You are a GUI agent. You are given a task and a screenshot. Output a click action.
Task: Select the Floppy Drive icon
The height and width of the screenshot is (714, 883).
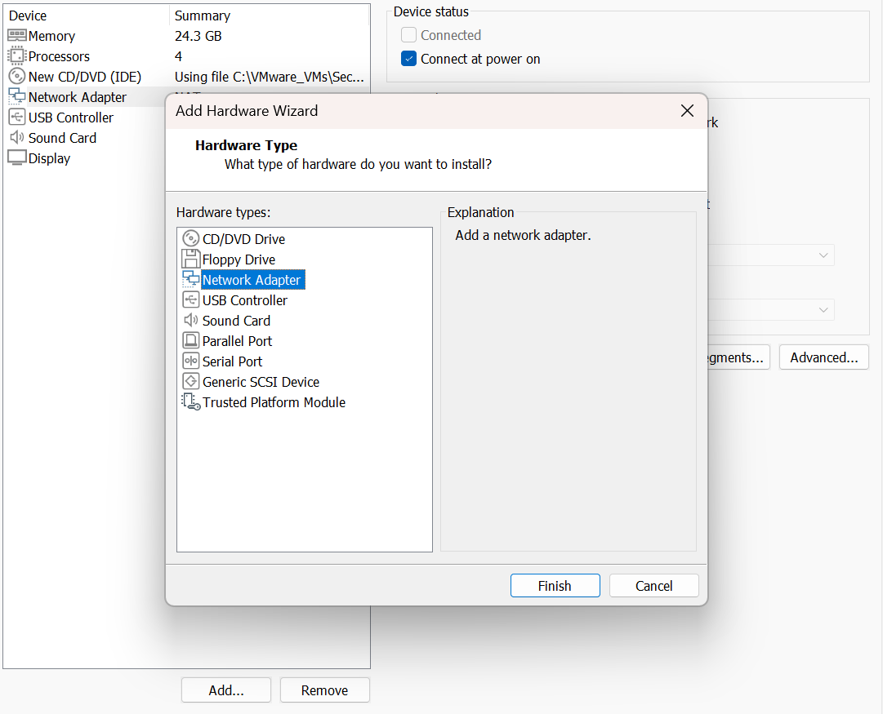[190, 259]
